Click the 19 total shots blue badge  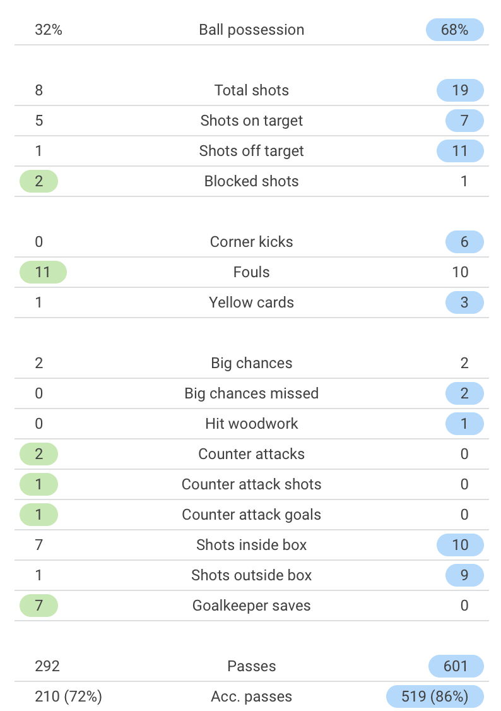[460, 90]
